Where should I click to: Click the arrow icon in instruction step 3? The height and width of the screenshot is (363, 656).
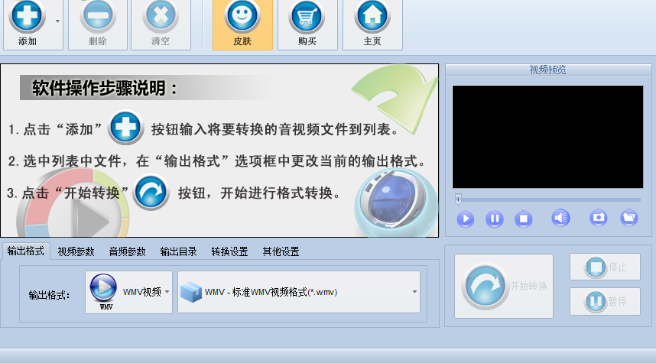pyautogui.click(x=151, y=192)
